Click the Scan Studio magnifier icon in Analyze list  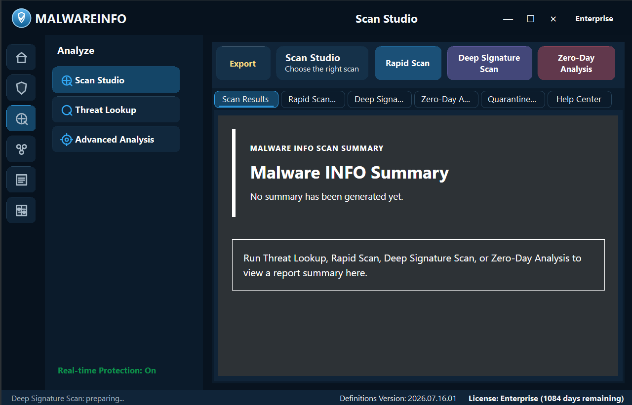pyautogui.click(x=67, y=80)
